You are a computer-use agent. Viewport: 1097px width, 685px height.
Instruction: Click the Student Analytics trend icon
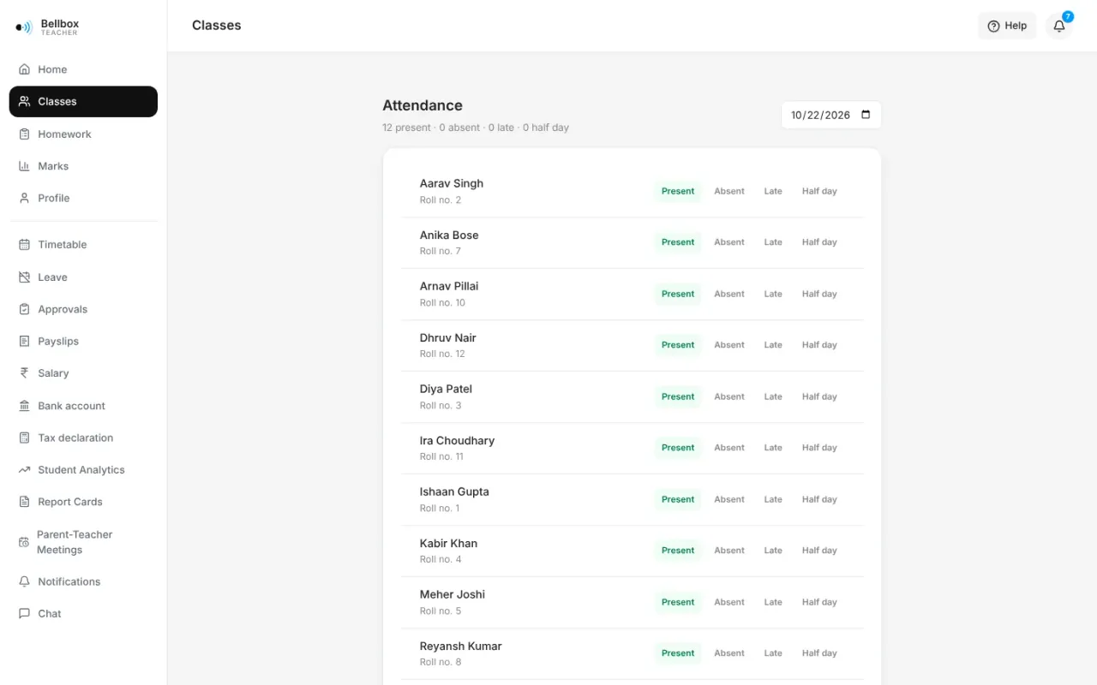coord(24,470)
